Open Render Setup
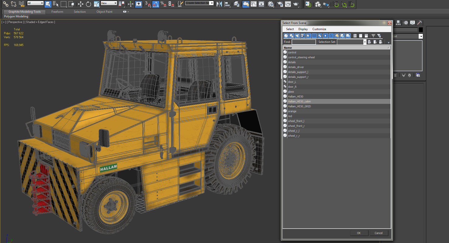The height and width of the screenshot is (243, 449). coord(280,4)
